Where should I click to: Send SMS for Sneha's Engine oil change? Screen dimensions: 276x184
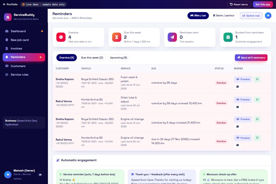237,127
